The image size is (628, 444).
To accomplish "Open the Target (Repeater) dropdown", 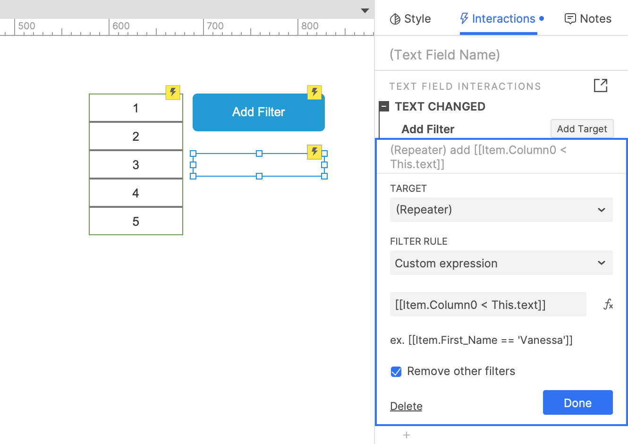I will [x=501, y=210].
